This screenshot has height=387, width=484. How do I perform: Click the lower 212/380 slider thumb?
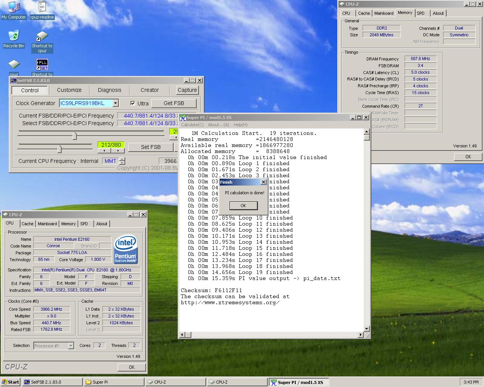59,149
